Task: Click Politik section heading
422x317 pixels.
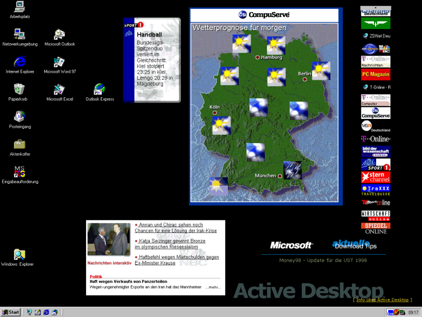Action: click(96, 276)
